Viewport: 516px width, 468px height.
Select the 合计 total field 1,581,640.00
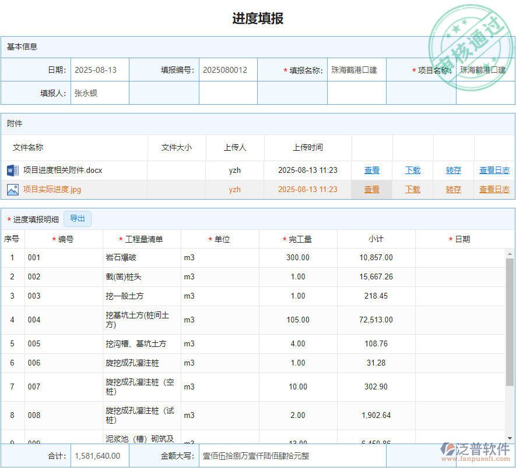(x=99, y=456)
